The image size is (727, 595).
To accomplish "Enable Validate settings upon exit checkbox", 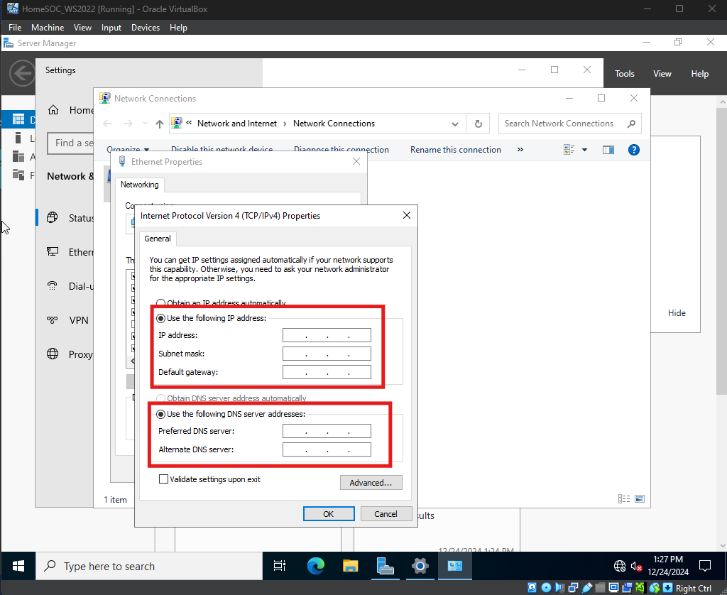I will [x=164, y=479].
